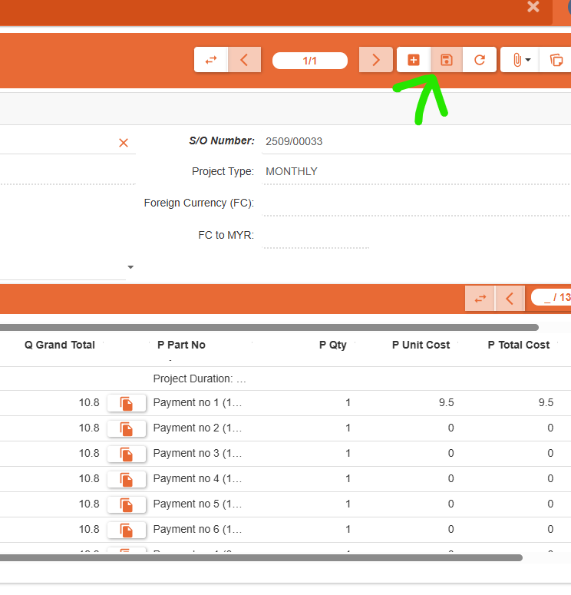571x595 pixels.
Task: Click the duplicate record icon
Action: (x=556, y=60)
